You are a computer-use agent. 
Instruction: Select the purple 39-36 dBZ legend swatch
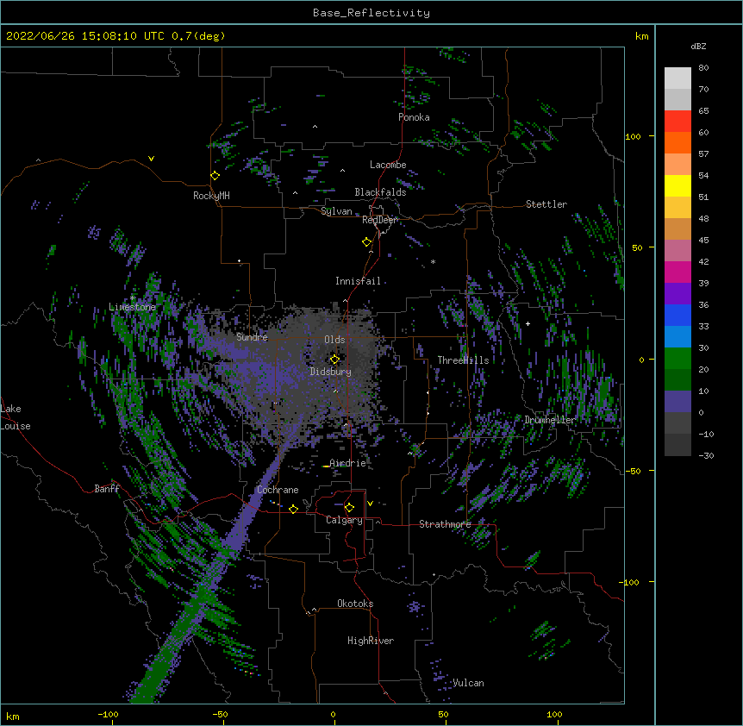click(x=677, y=294)
